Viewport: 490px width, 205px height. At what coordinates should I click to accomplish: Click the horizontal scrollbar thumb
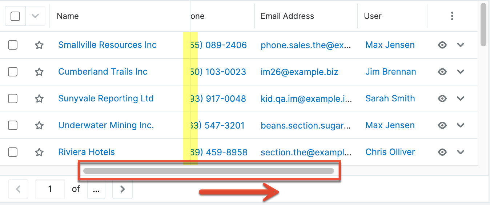click(x=209, y=171)
